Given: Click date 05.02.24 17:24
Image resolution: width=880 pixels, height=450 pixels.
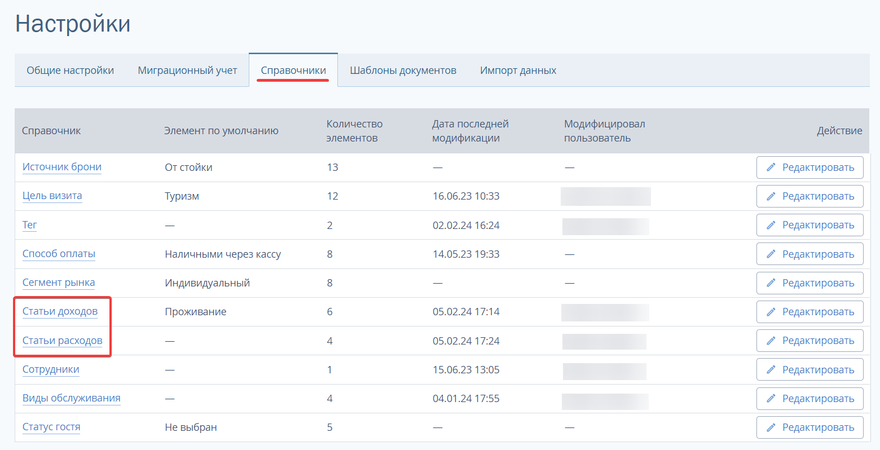Looking at the screenshot, I should [x=466, y=341].
